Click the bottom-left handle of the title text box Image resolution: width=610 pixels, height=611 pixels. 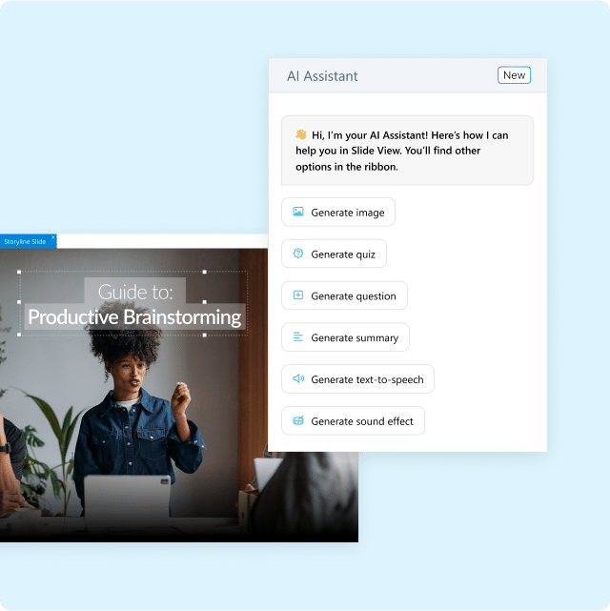[20, 335]
